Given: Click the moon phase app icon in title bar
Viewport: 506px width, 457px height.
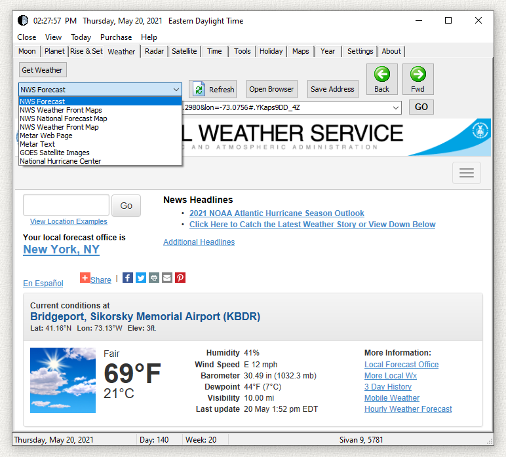Looking at the screenshot, I should click(x=23, y=21).
